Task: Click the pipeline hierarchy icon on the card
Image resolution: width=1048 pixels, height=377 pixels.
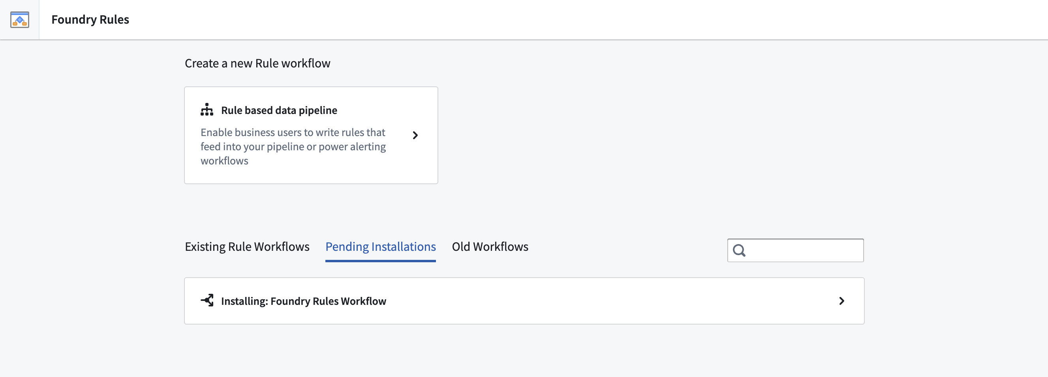Action: [207, 110]
